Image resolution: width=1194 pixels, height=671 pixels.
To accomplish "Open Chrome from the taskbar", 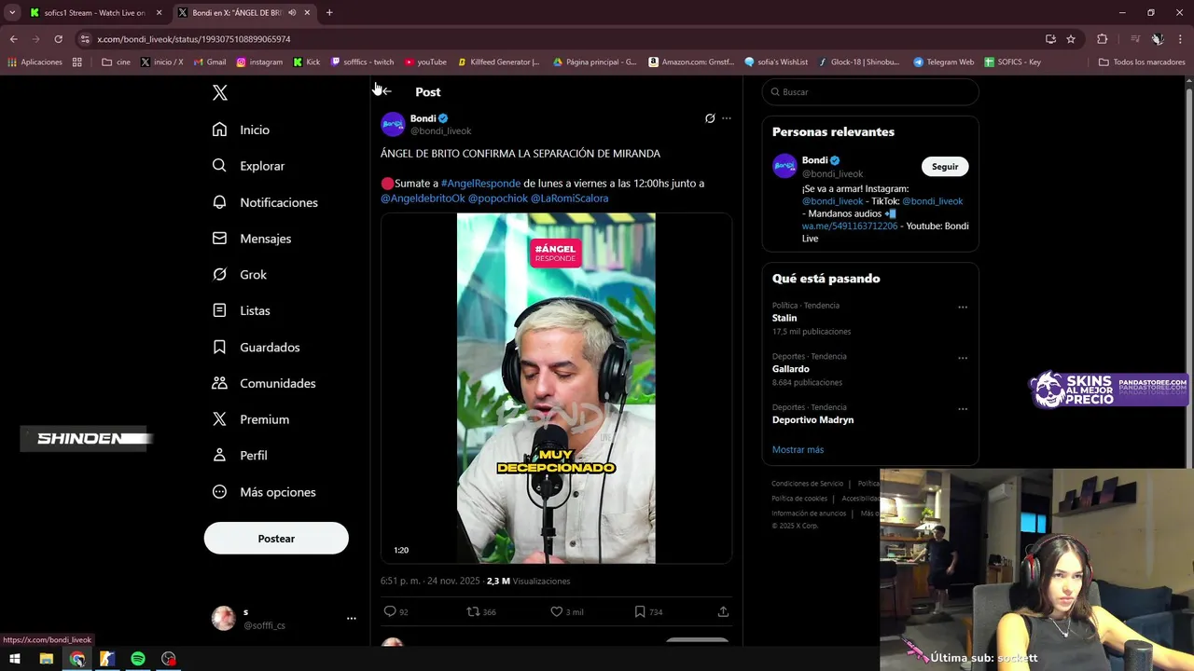I will 76,659.
